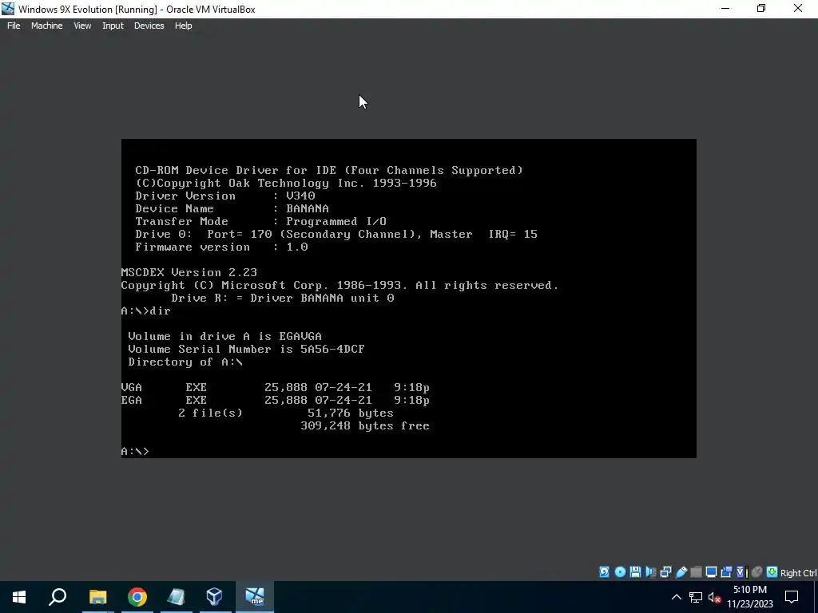The height and width of the screenshot is (613, 818).
Task: Launch Google Chrome from the taskbar
Action: [x=137, y=597]
